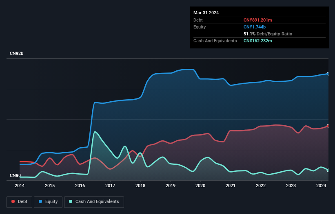Image resolution: width=335 pixels, height=214 pixels.
Task: Click the 2016 x-axis label
Action: [80, 186]
